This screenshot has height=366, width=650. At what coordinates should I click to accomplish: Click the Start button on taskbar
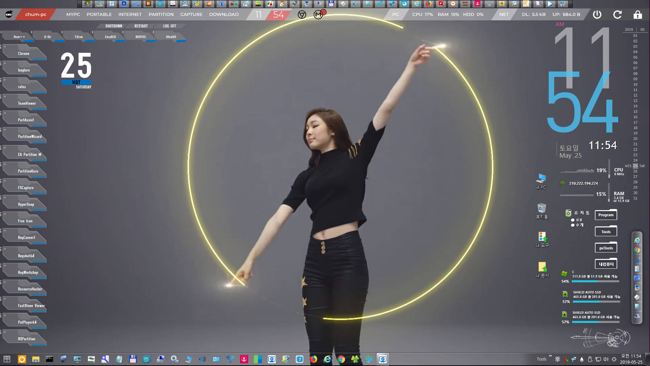7,359
